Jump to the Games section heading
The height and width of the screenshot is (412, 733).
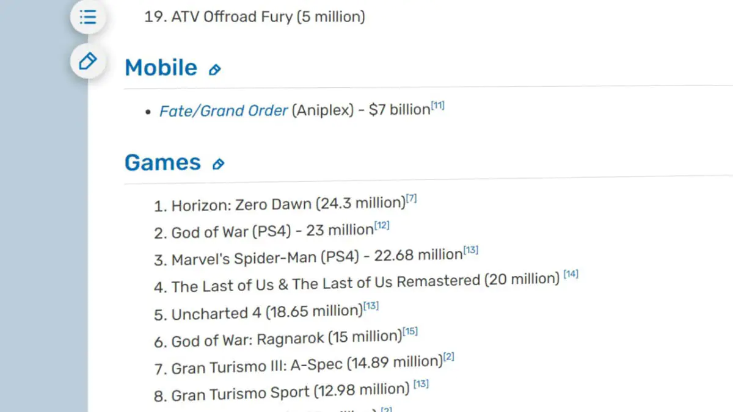coord(162,162)
